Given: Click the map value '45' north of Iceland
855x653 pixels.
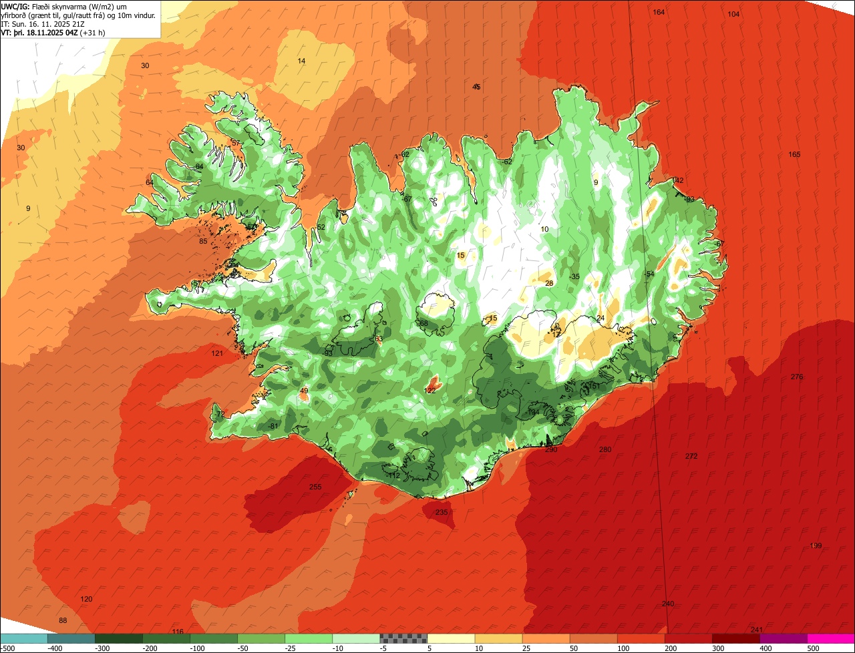Looking at the screenshot, I should 476,87.
